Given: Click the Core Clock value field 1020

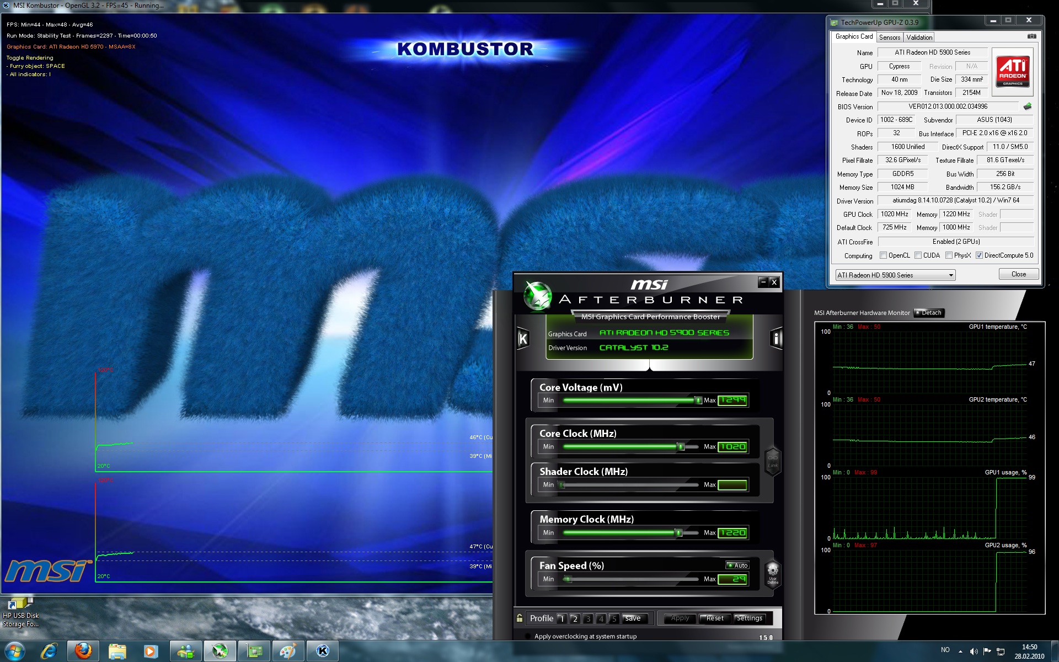Looking at the screenshot, I should pyautogui.click(x=732, y=447).
